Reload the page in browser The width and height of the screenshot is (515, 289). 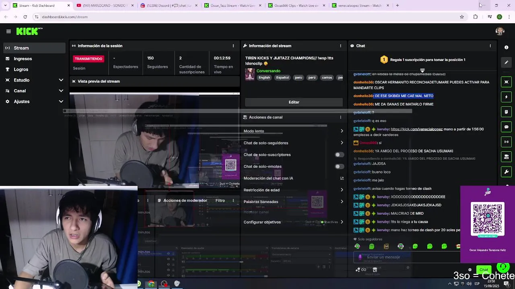coord(25,17)
